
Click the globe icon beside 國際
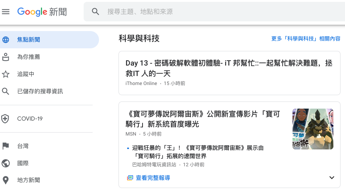[6, 163]
